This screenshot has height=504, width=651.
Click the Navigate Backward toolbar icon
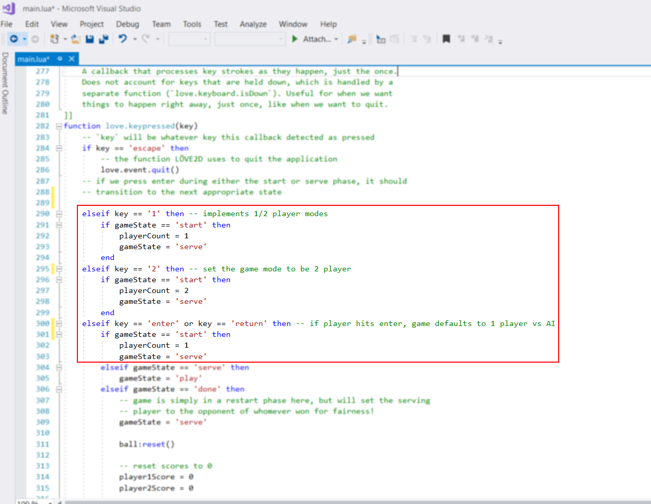(14, 39)
